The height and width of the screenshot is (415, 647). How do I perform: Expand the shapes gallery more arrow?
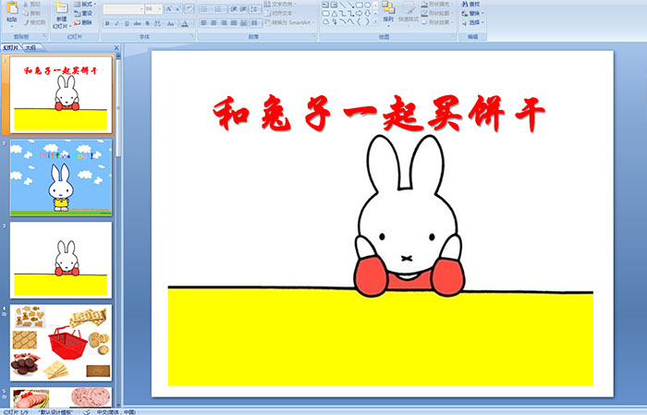tap(375, 22)
